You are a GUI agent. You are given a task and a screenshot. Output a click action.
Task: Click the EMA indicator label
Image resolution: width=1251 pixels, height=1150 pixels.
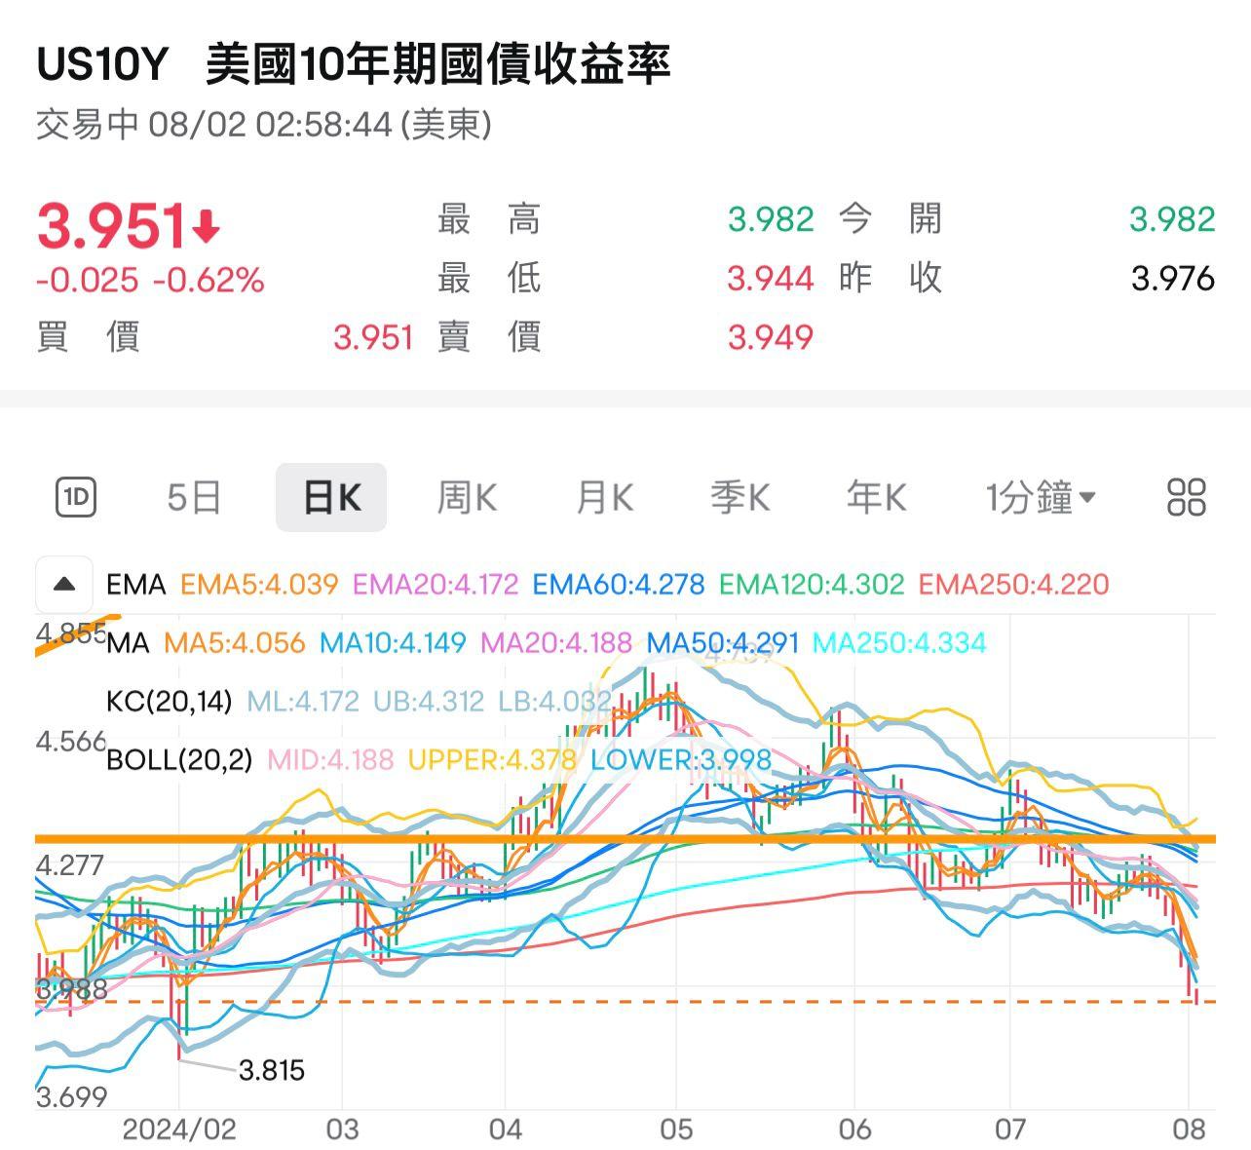[x=136, y=585]
